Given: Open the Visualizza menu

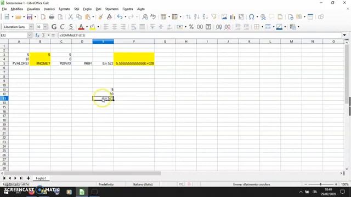Looking at the screenshot, I should [x=33, y=9].
